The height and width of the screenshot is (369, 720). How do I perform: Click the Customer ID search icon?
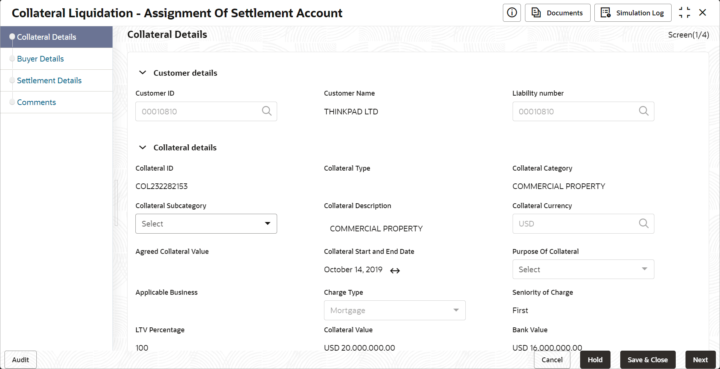point(267,111)
